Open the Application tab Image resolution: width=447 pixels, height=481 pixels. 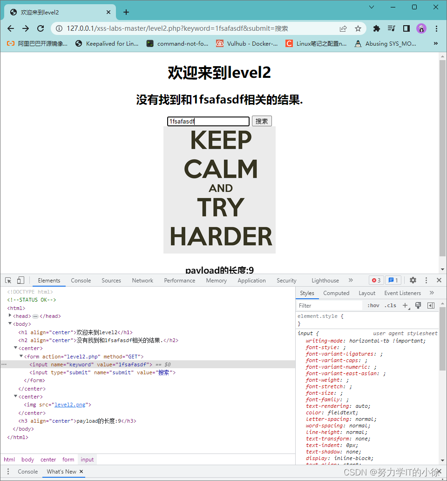tap(251, 281)
